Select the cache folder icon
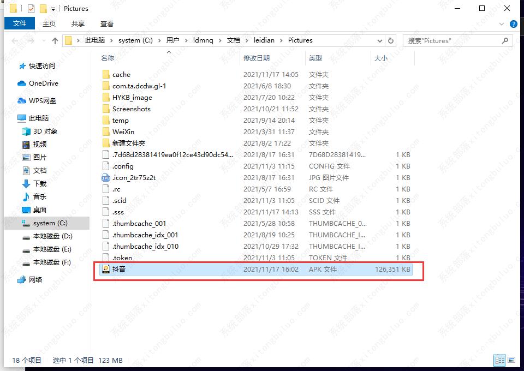524x371 pixels. click(106, 74)
